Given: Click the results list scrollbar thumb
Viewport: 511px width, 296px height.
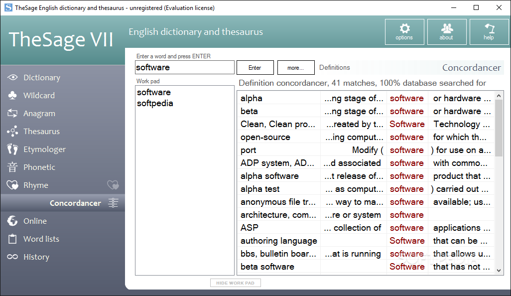Looking at the screenshot, I should 499,128.
